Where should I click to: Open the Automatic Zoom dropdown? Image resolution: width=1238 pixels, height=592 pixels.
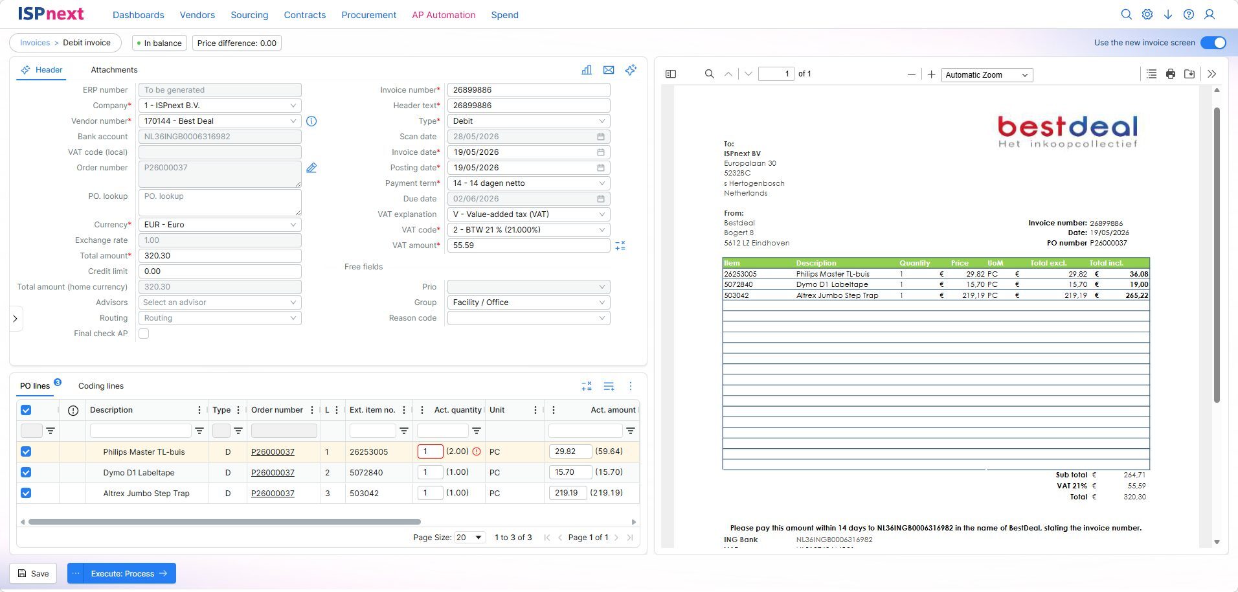pyautogui.click(x=987, y=75)
